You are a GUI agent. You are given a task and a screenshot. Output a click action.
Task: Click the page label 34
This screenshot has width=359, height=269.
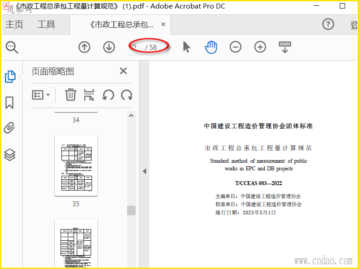pos(76,120)
